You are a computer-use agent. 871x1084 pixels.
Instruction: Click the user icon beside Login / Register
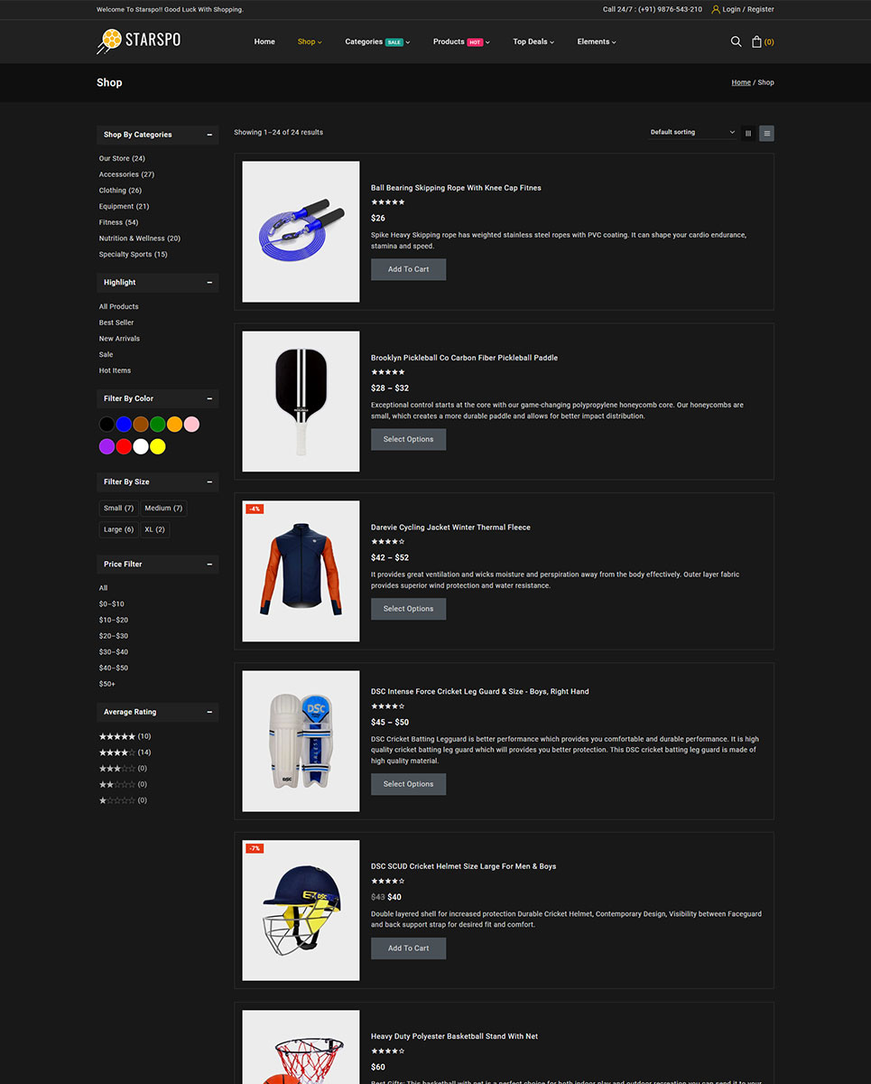tap(716, 9)
